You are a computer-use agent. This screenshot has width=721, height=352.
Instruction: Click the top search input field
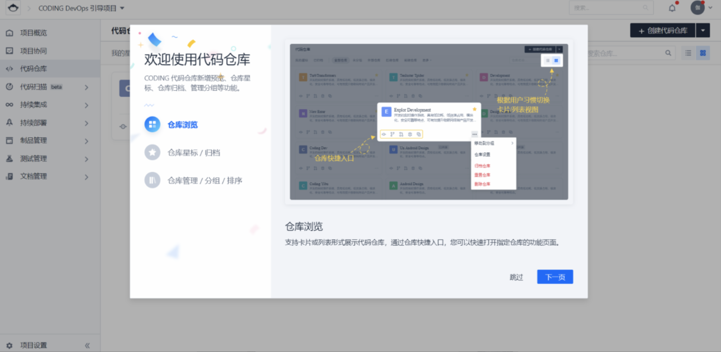pos(611,8)
